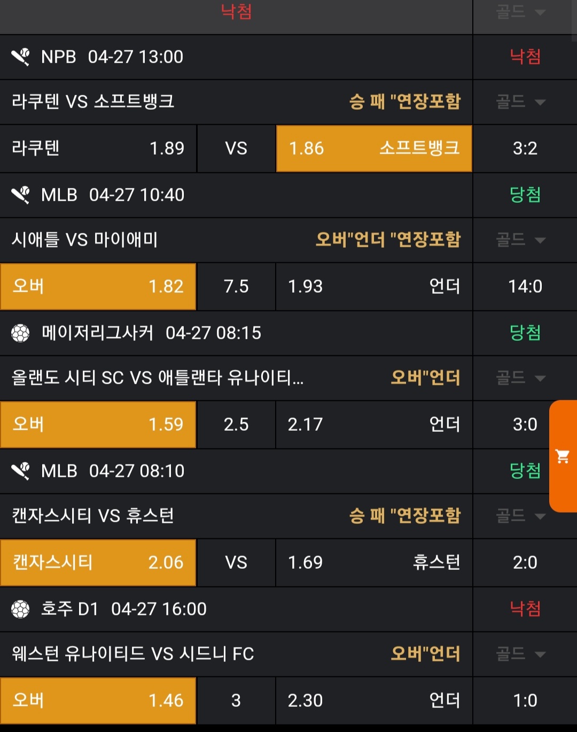Expand the 골드 dropdown for 올랜도 시티 SC match
This screenshot has width=577, height=732.
520,378
